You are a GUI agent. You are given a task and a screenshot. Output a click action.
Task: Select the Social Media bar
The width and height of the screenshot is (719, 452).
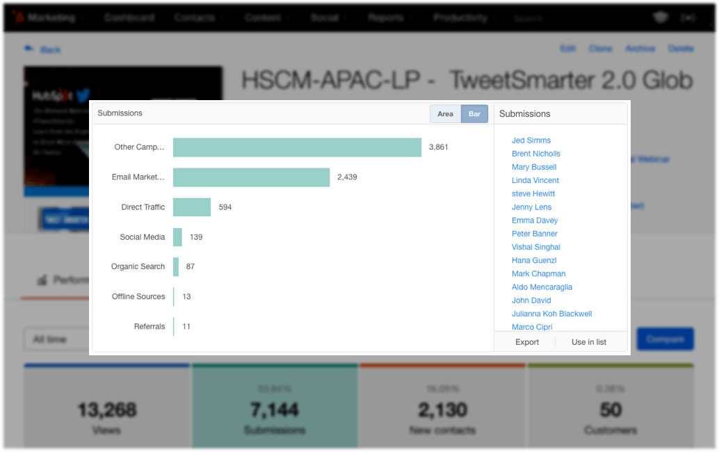click(x=177, y=237)
